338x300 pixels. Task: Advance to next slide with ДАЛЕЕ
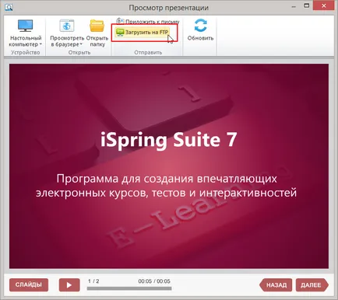[x=312, y=285]
